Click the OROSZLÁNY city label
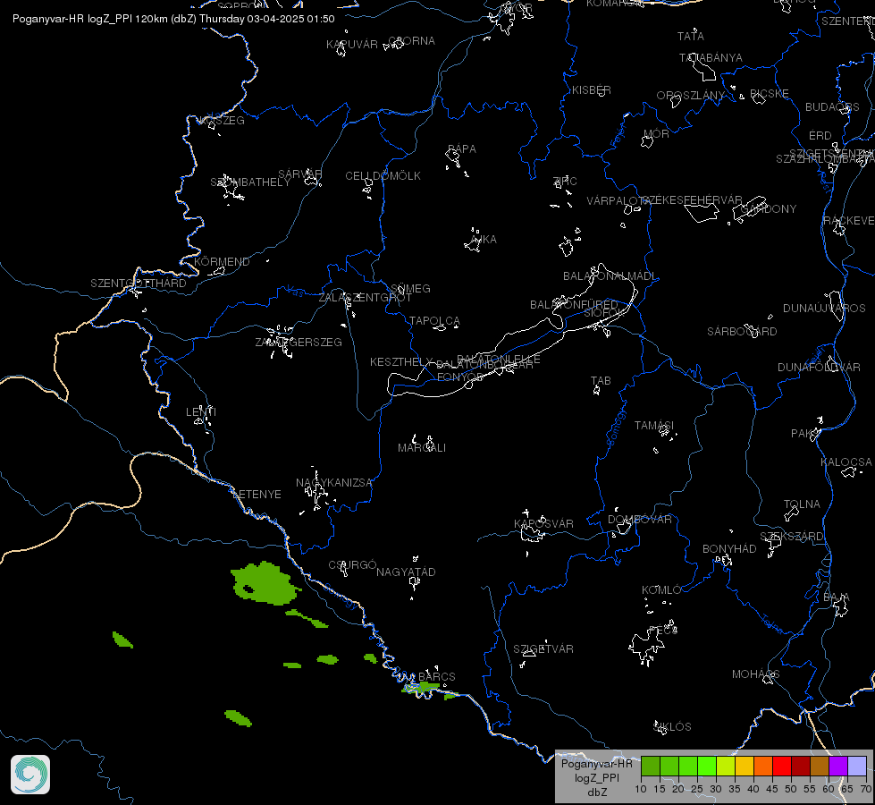Image resolution: width=875 pixels, height=805 pixels. point(691,96)
